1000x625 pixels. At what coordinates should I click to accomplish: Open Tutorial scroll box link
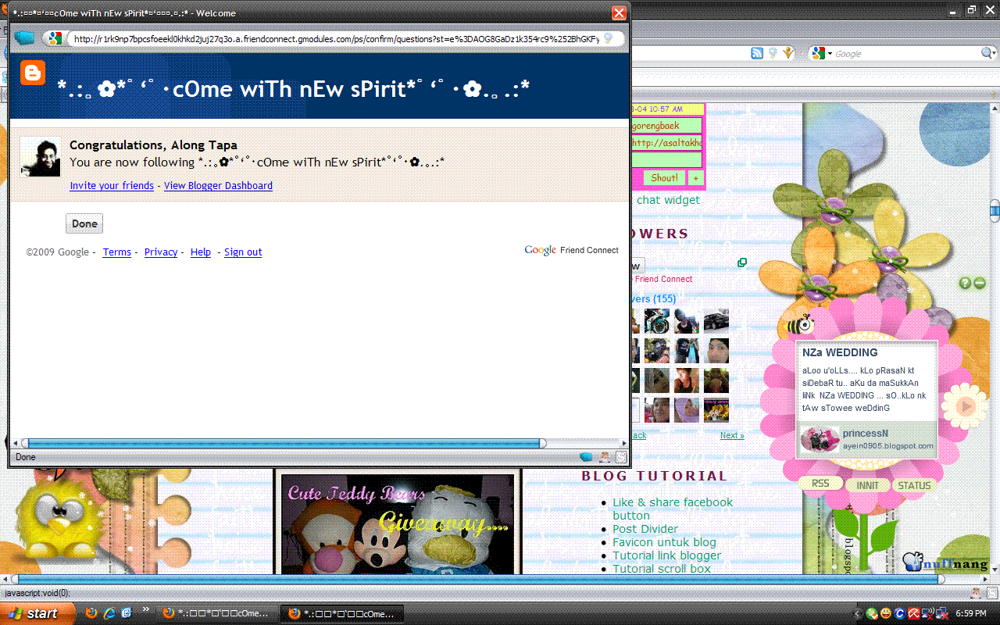point(662,569)
